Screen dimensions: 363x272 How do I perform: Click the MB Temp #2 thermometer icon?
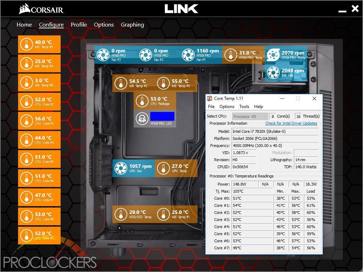(x=121, y=83)
